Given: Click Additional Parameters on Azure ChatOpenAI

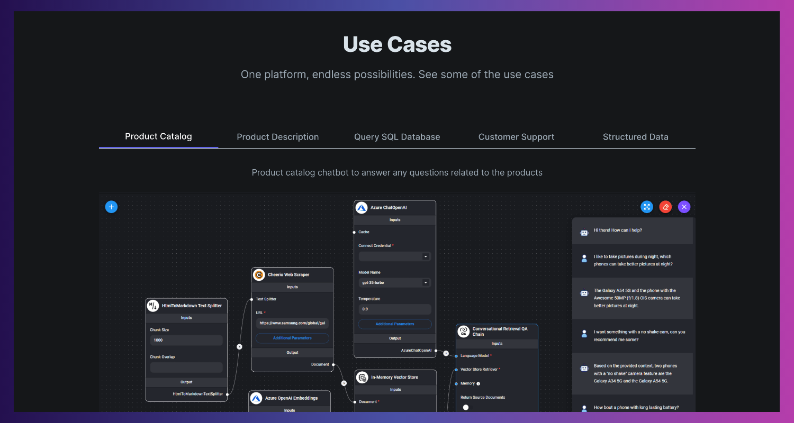Looking at the screenshot, I should [x=394, y=324].
